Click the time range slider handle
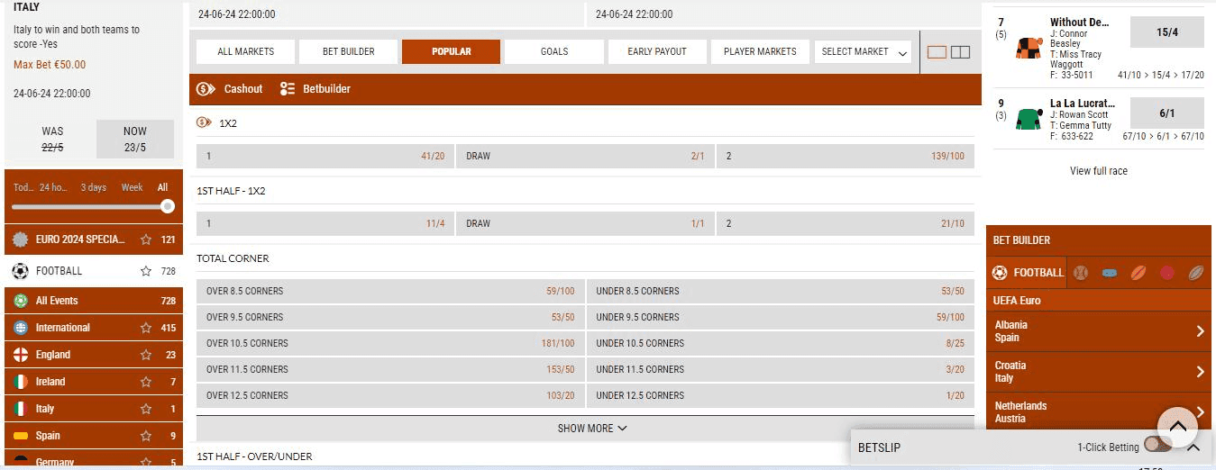 pos(167,206)
